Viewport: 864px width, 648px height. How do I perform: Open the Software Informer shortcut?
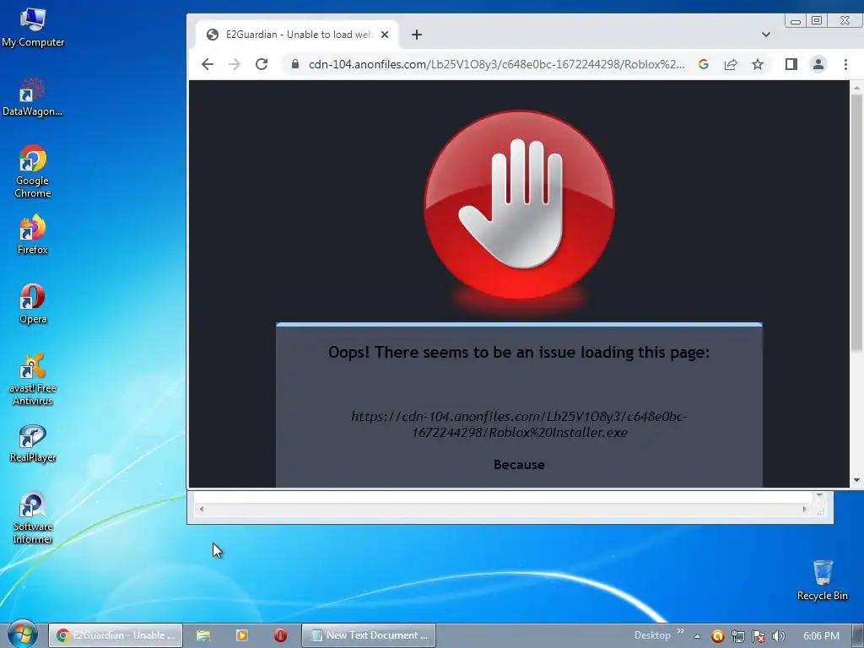click(33, 517)
